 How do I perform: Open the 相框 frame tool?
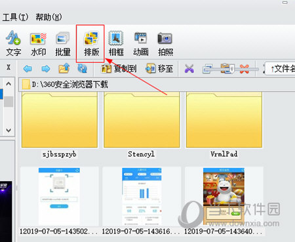coord(116,43)
